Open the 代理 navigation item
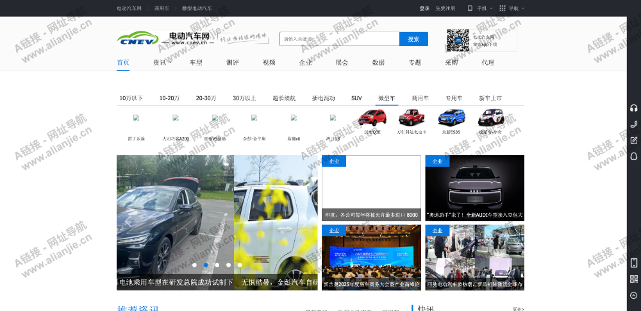 point(488,63)
